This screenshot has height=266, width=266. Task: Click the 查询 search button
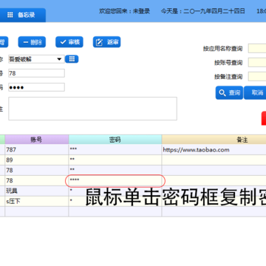pyautogui.click(x=229, y=93)
